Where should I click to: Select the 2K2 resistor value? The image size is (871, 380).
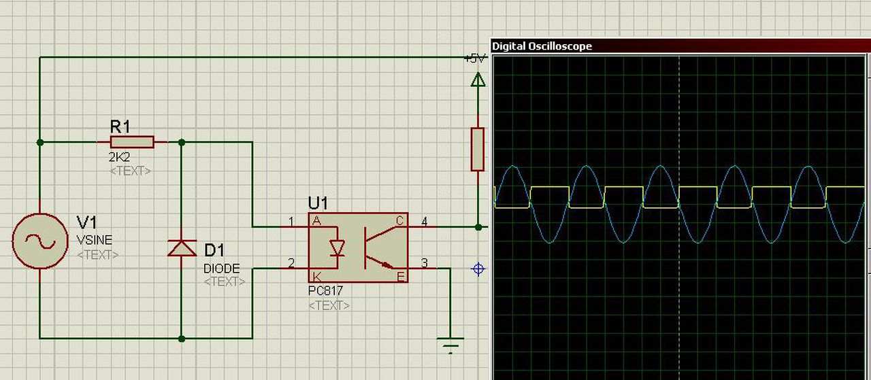[119, 158]
